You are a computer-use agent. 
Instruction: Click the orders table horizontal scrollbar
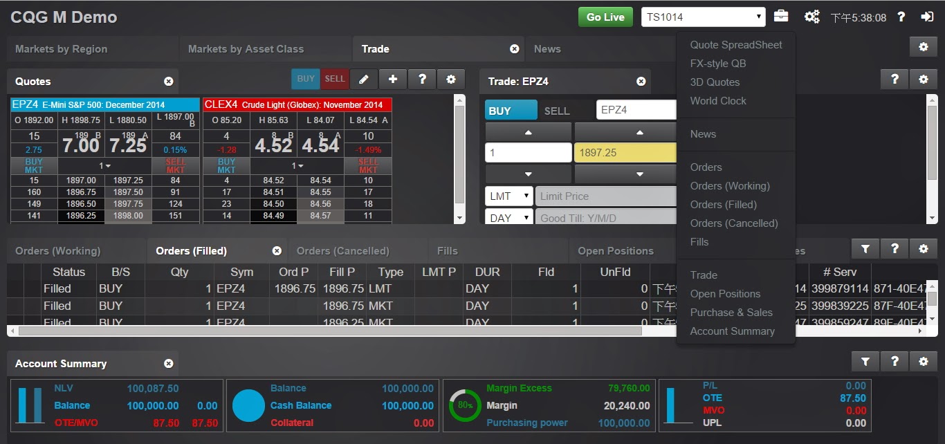coord(331,331)
